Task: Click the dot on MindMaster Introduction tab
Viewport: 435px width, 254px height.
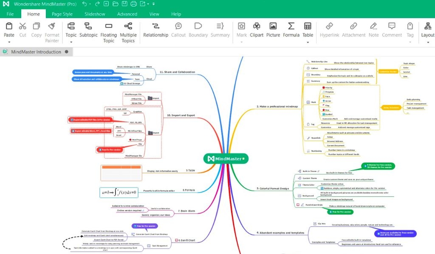Action: coord(67,52)
